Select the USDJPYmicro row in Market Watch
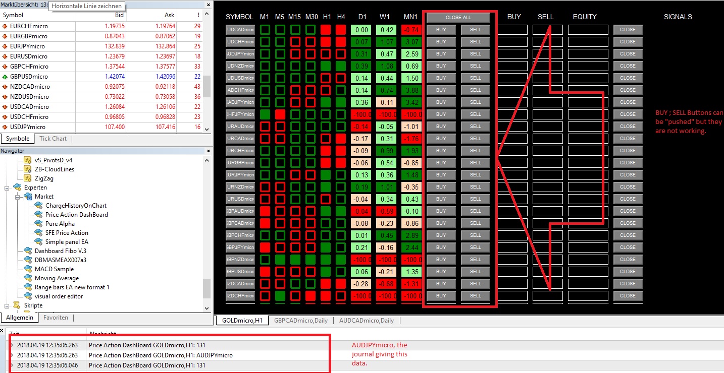 (x=101, y=127)
